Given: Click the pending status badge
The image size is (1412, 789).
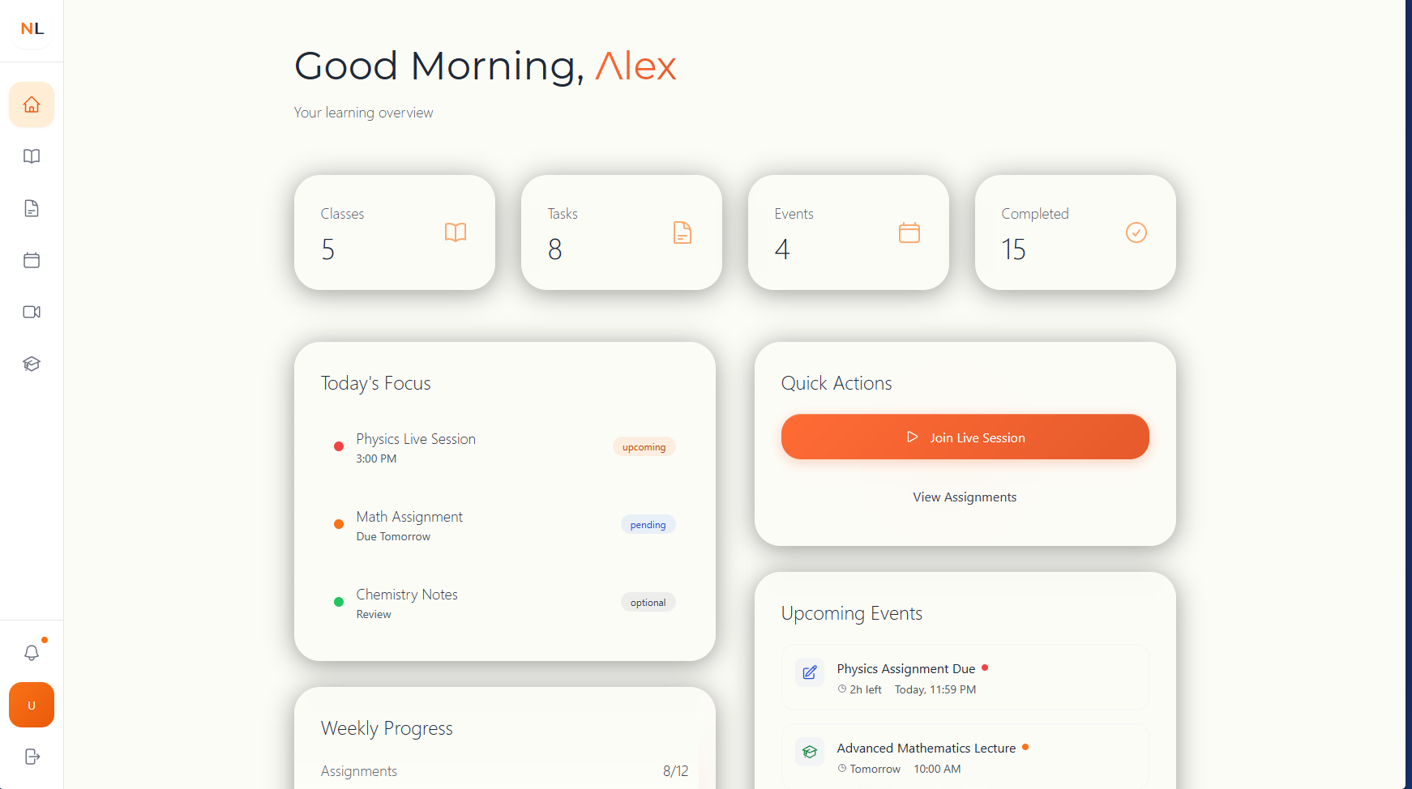Looking at the screenshot, I should coord(648,525).
